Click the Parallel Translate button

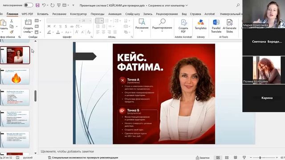(x=216, y=26)
